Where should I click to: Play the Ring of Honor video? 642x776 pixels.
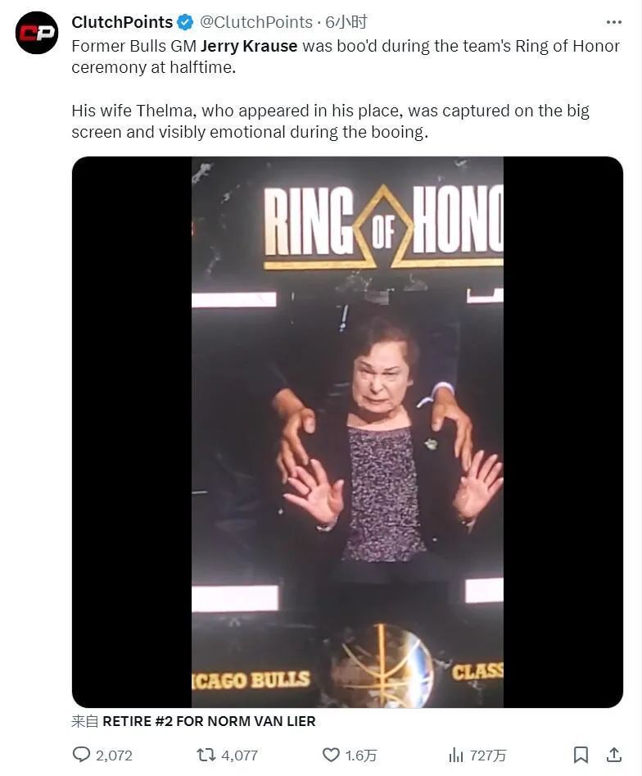(x=347, y=432)
